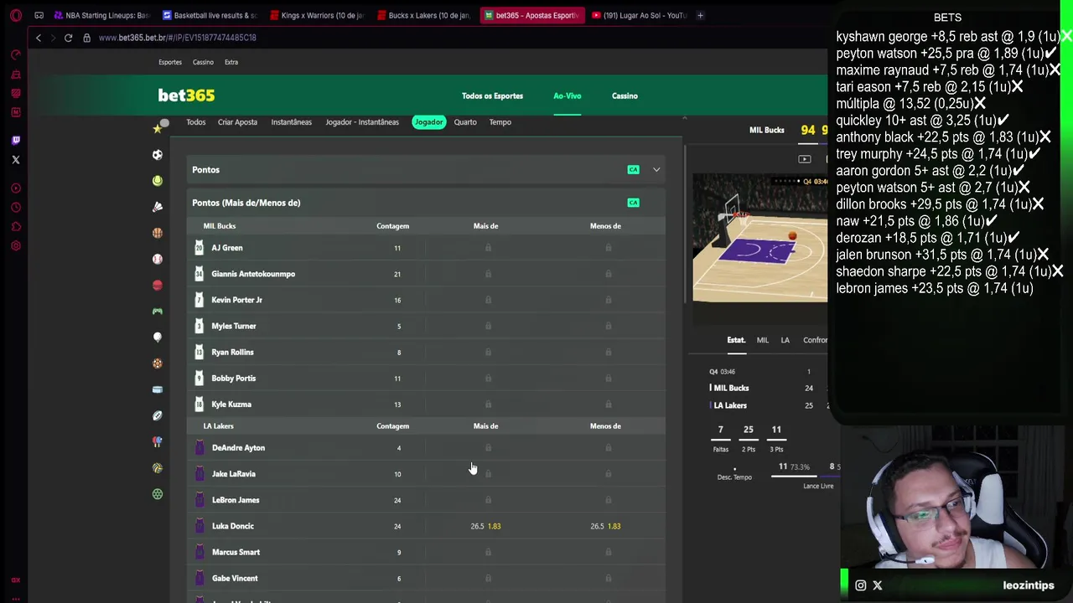Select the baseball sport icon
The width and height of the screenshot is (1073, 603).
click(157, 259)
